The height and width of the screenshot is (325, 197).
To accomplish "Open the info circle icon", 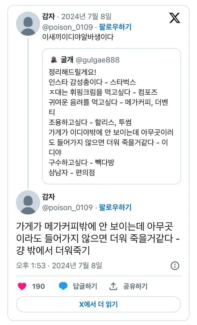I will point(175,265).
